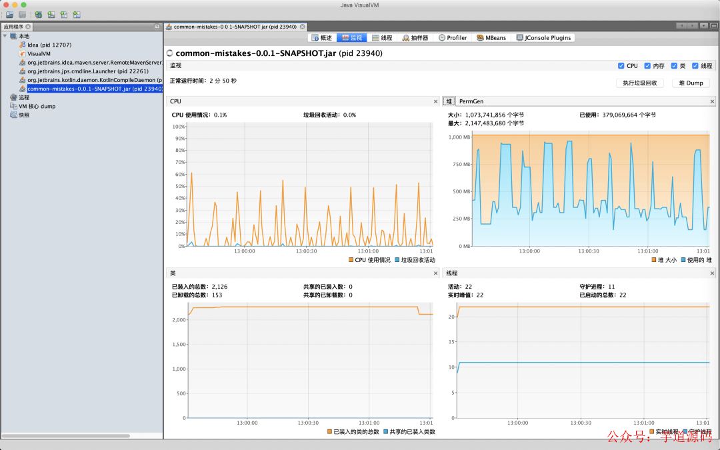This screenshot has width=720, height=450.
Task: Select the Save snapshot toolbar icon
Action: pyautogui.click(x=22, y=14)
